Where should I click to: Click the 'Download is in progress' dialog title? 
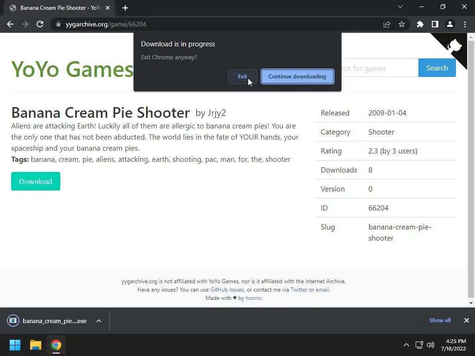point(178,44)
